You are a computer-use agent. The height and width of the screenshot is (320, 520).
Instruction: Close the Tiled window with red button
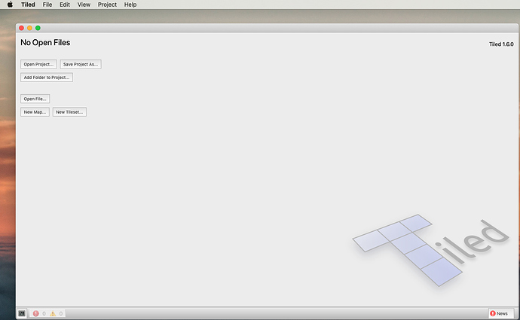click(x=22, y=28)
